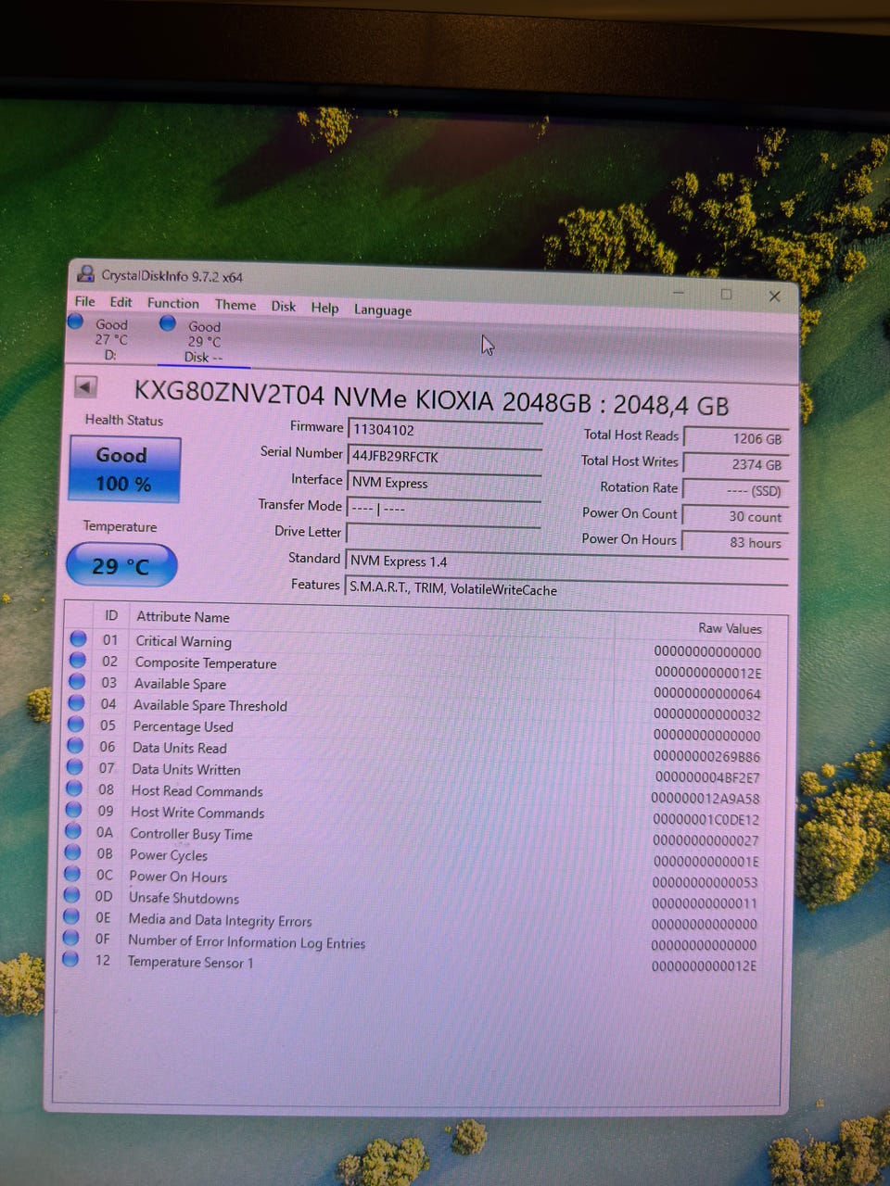Click status icon of Media and Data Integrity Errors
890x1186 pixels.
pos(71,916)
